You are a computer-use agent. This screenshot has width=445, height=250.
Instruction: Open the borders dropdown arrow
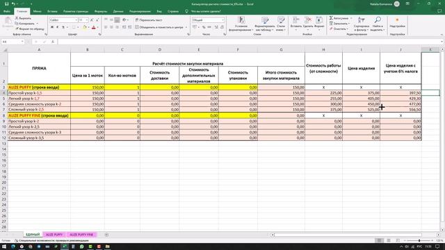coord(78,27)
